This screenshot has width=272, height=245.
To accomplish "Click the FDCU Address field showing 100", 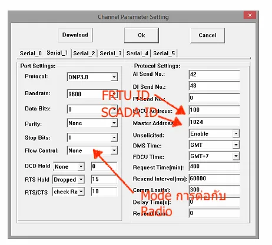I will pyautogui.click(x=214, y=110).
